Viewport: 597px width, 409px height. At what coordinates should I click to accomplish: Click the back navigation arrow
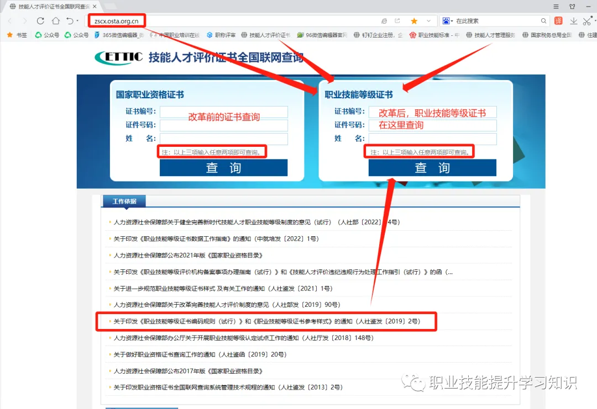tap(9, 20)
